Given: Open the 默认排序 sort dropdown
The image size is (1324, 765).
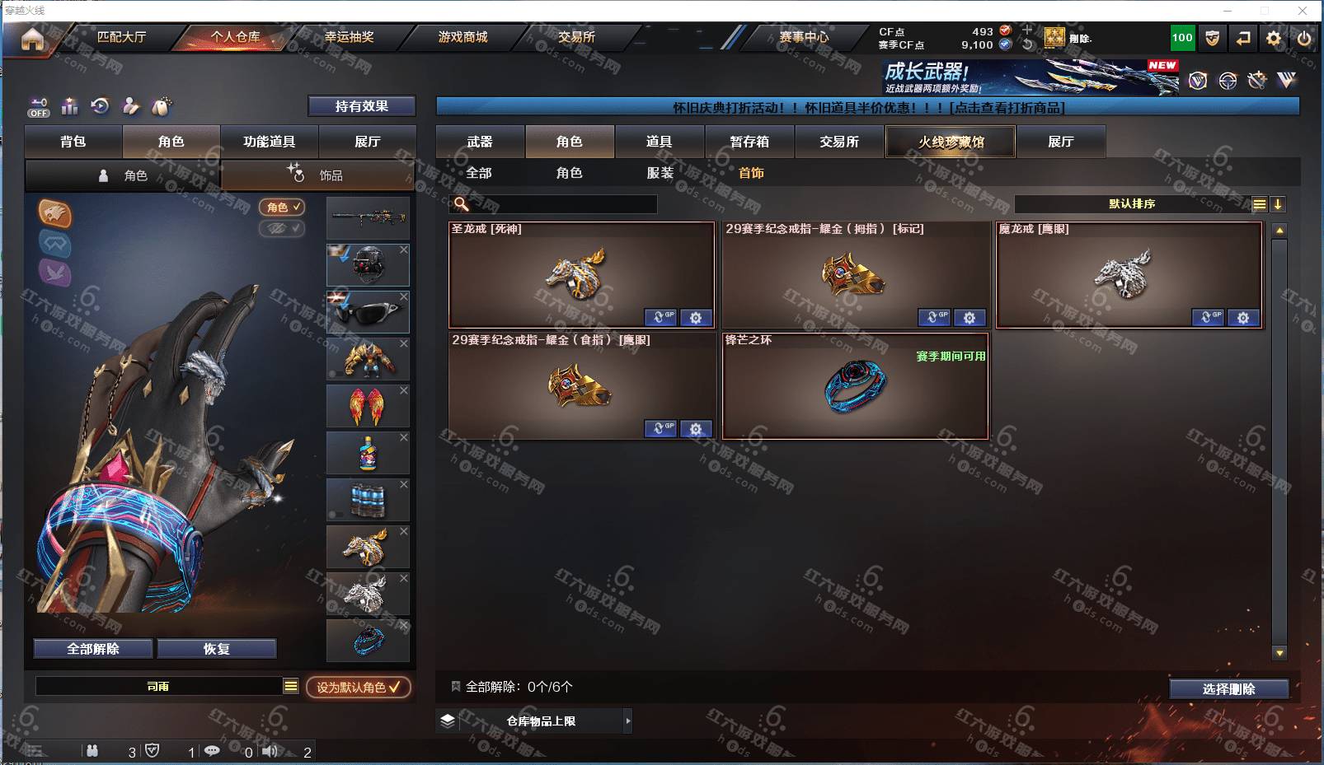Looking at the screenshot, I should coord(1132,204).
